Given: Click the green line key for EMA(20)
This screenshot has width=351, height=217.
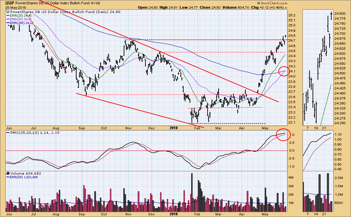Looking at the screenshot, I should point(8,16).
